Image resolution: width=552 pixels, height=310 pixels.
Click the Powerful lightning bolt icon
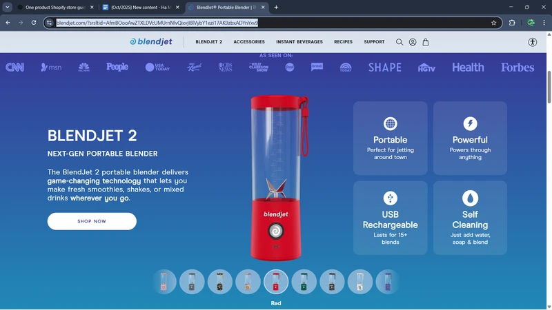point(470,124)
